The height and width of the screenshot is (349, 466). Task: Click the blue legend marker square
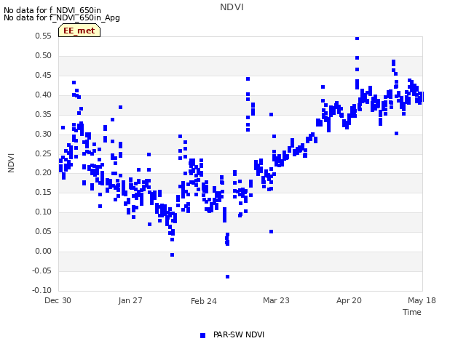(202, 335)
